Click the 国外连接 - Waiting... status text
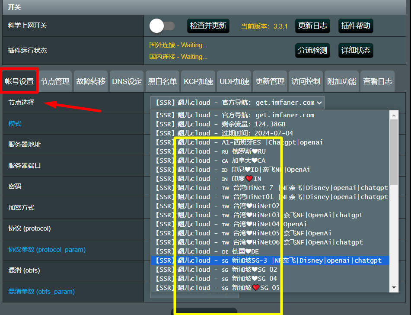411x315 pixels. 178,45
